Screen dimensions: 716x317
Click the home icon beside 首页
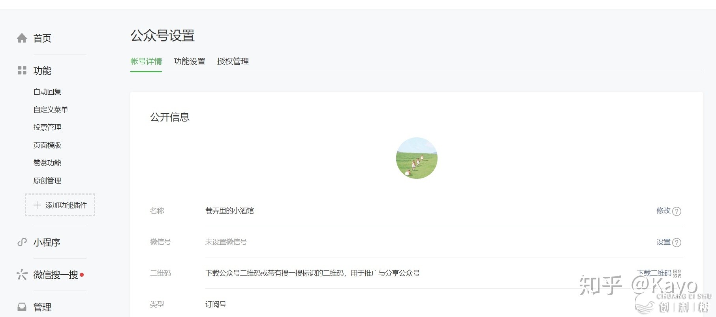(22, 38)
